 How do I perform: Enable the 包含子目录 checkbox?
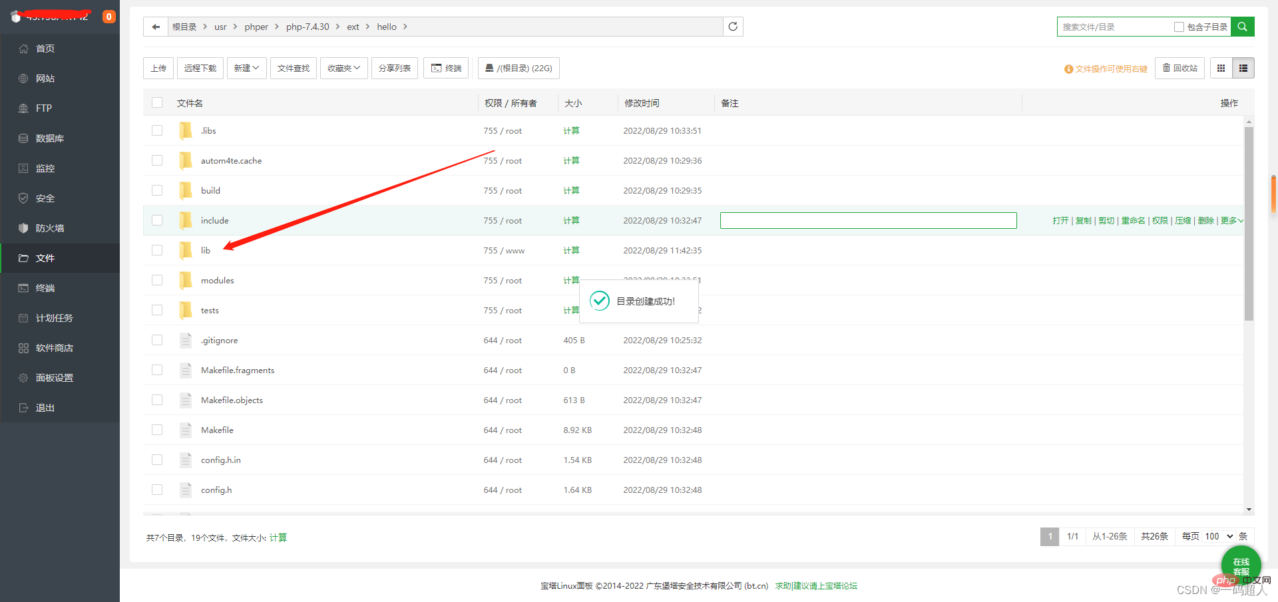tap(1179, 27)
